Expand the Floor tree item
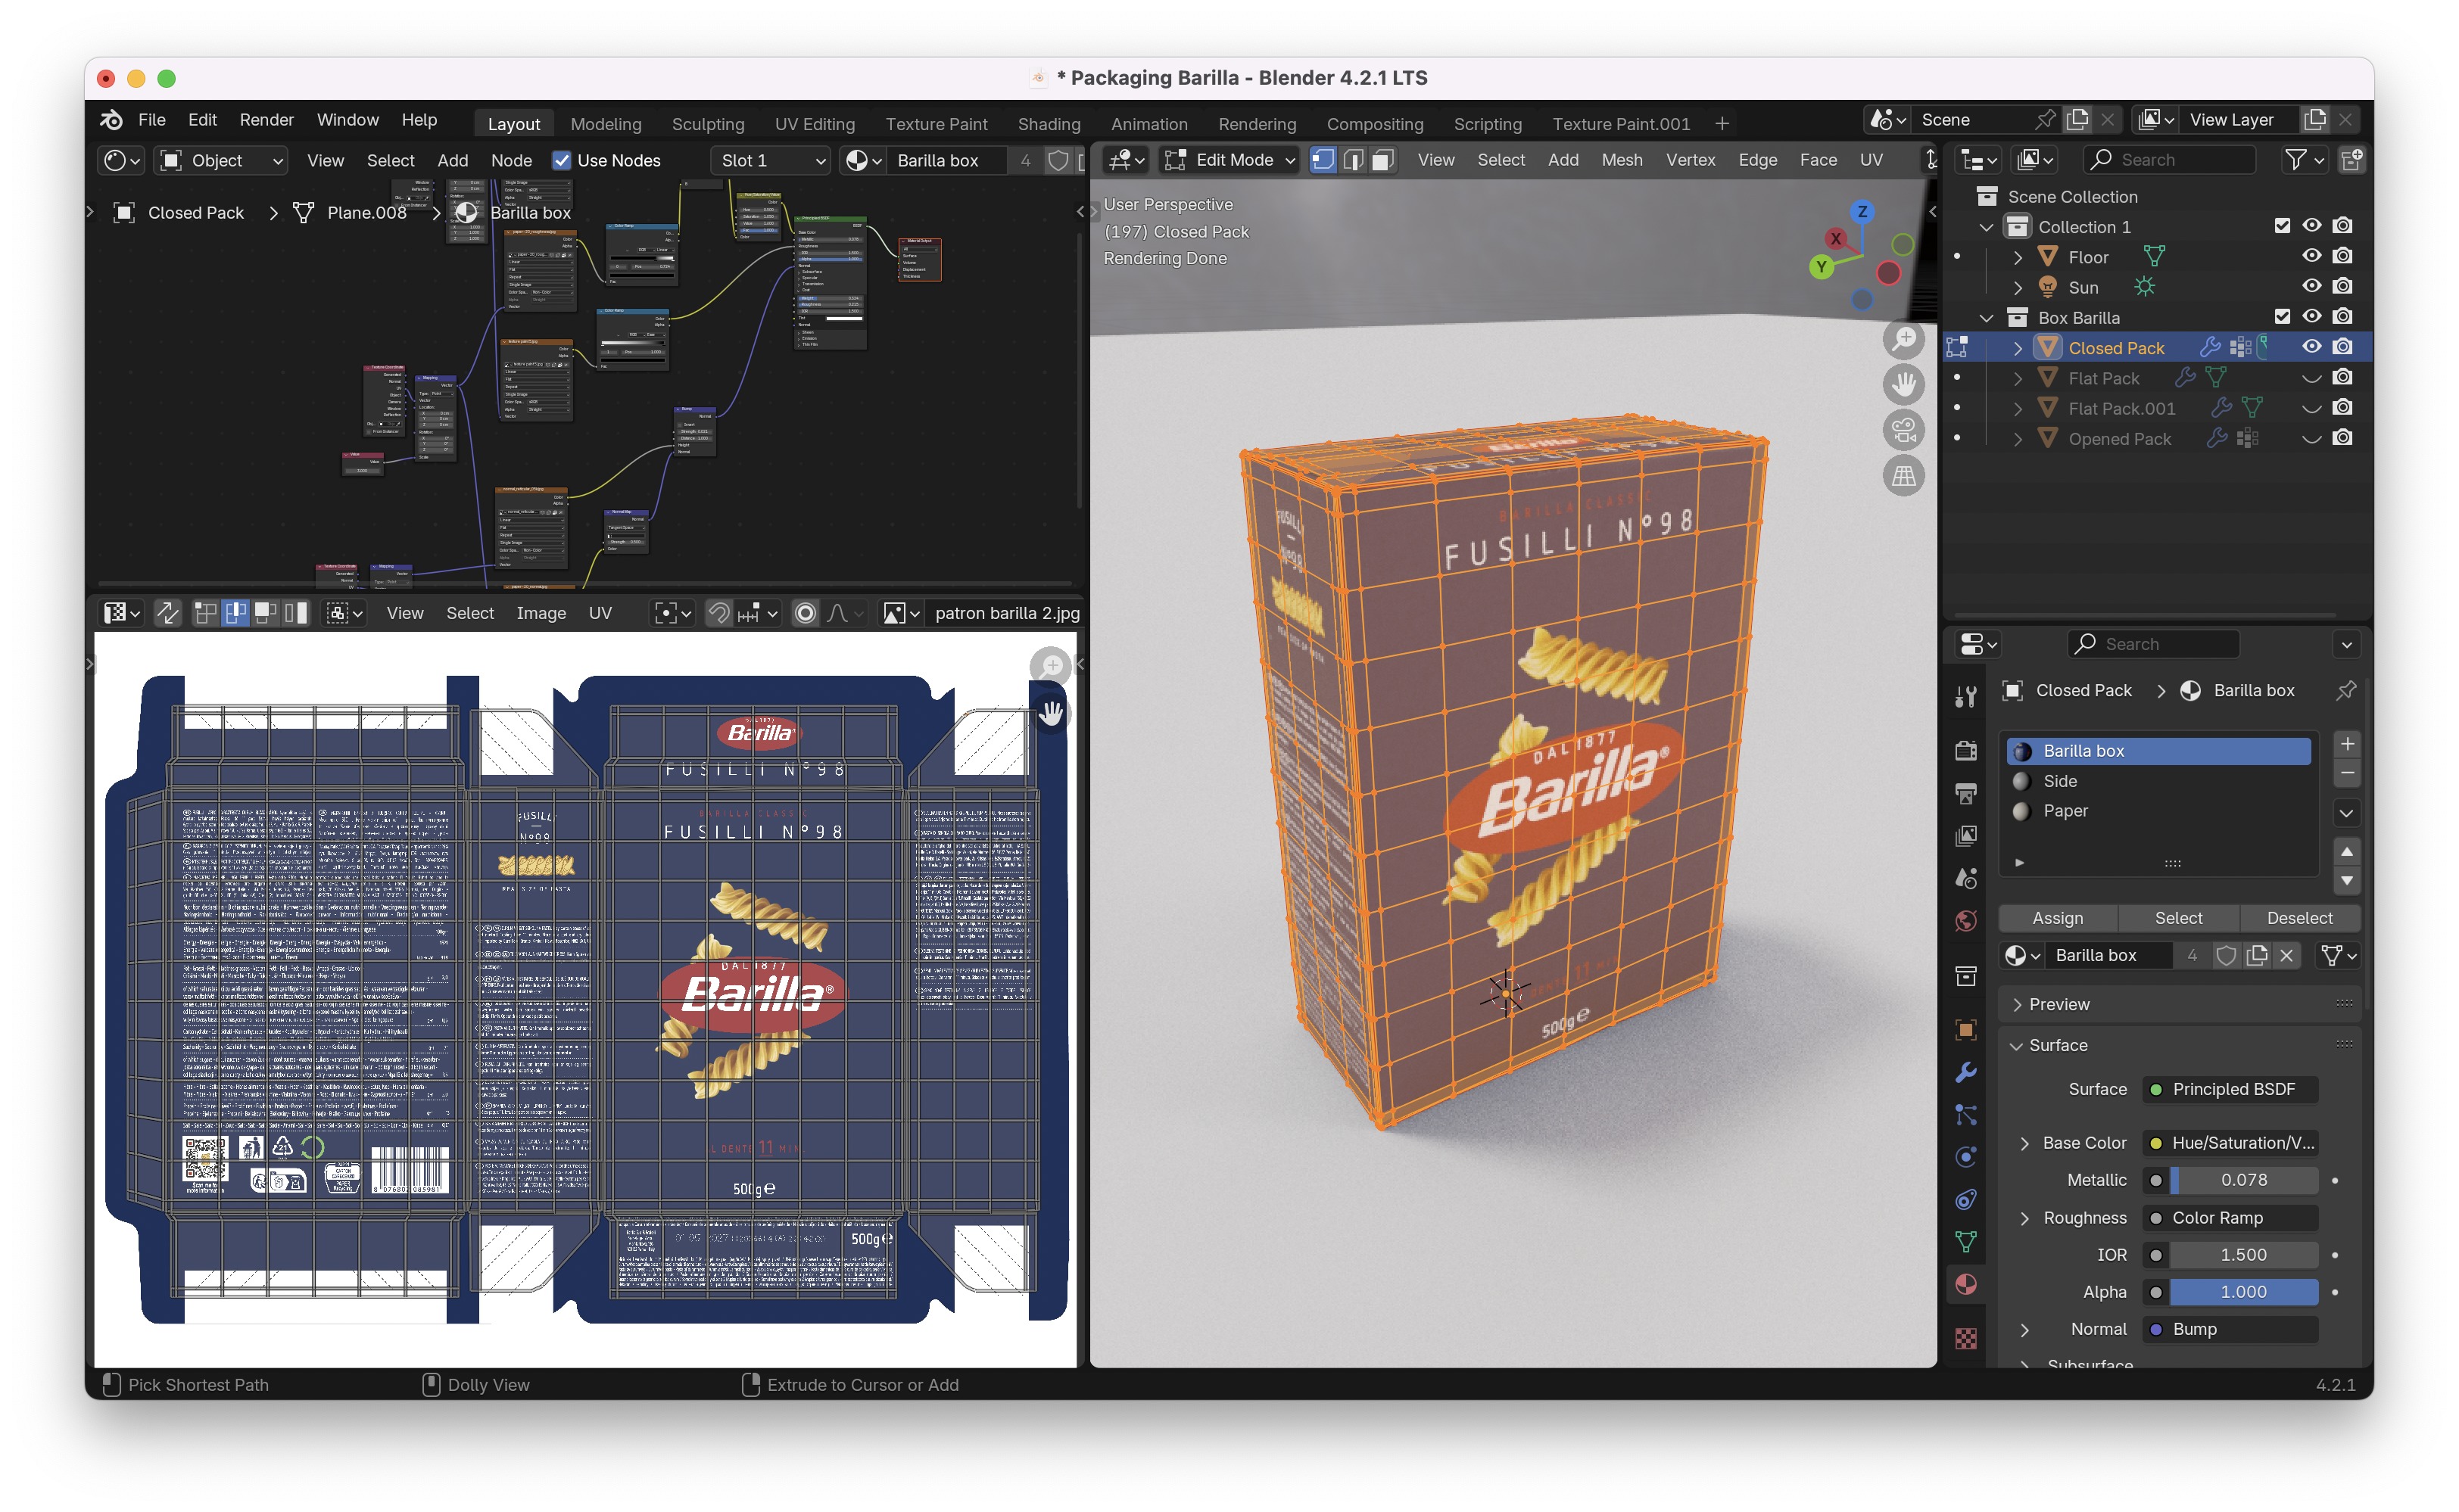 (2017, 257)
